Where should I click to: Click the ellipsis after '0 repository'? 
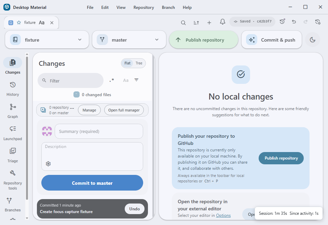[72, 108]
